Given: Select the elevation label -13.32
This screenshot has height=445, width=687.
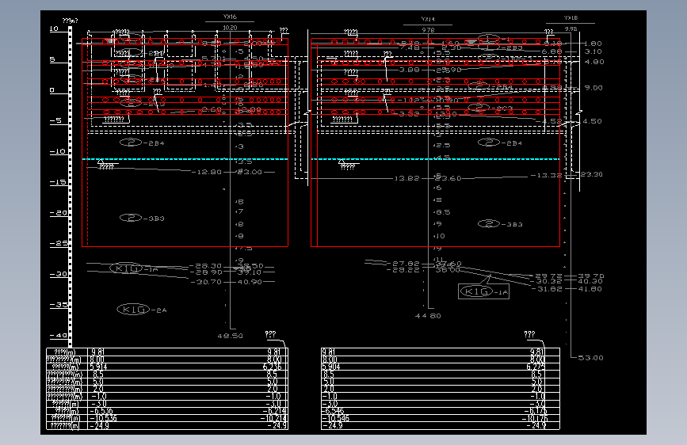Looking at the screenshot, I should click(546, 175).
